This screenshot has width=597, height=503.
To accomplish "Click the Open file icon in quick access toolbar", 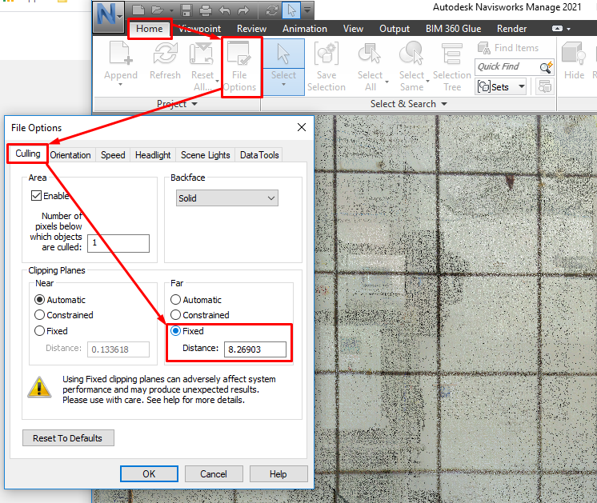I will 157,10.
